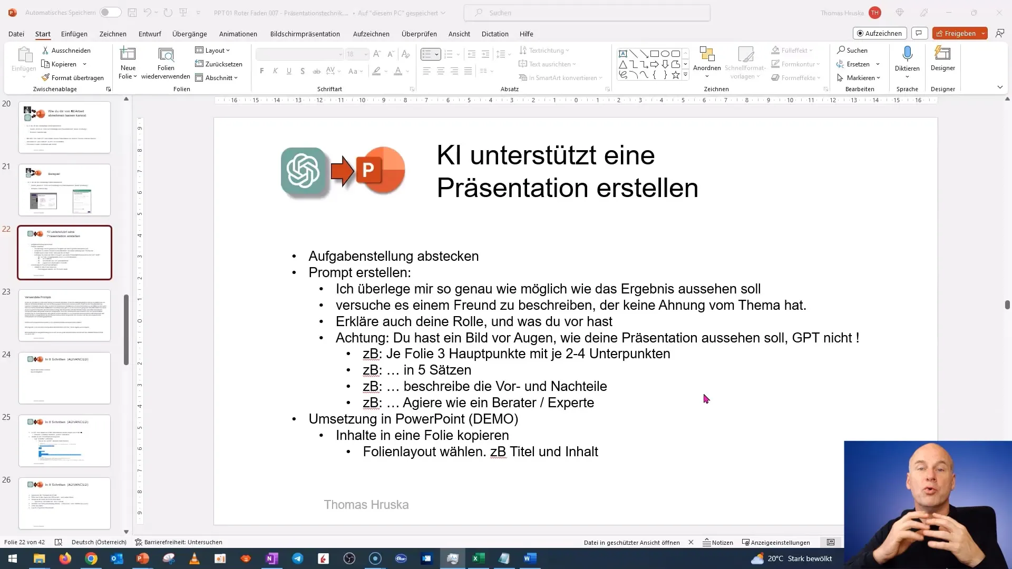Open the Animationen ribbon tab
The image size is (1012, 569).
point(238,34)
